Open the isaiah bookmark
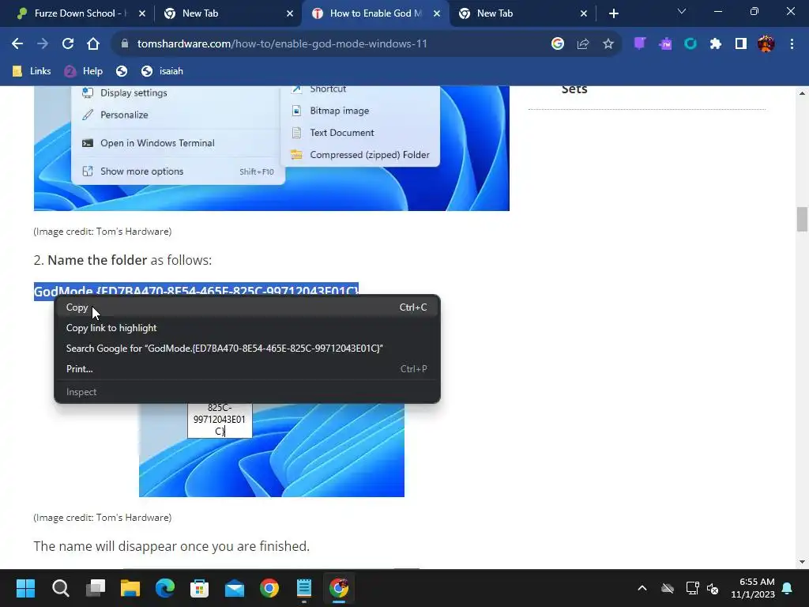809x607 pixels. (163, 71)
